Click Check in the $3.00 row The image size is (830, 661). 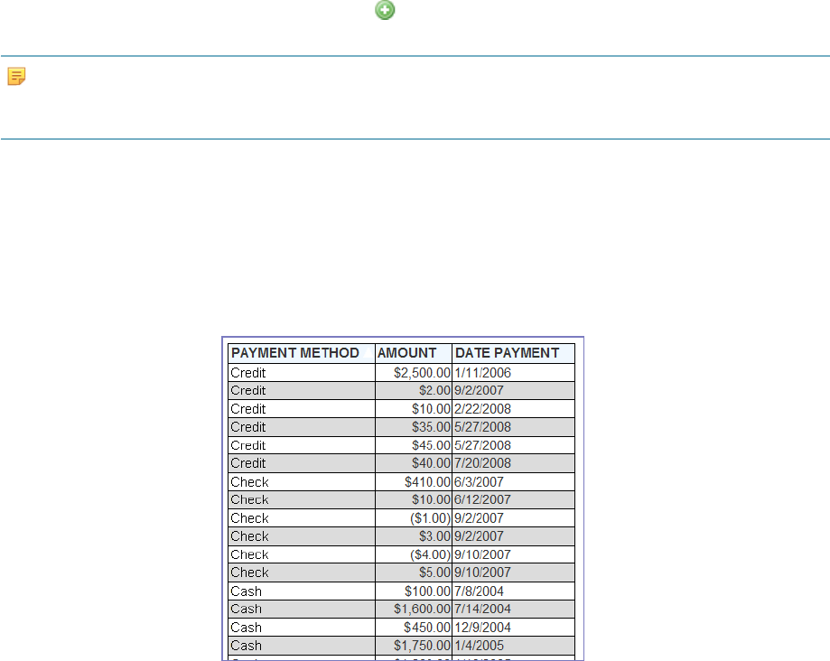click(x=301, y=536)
